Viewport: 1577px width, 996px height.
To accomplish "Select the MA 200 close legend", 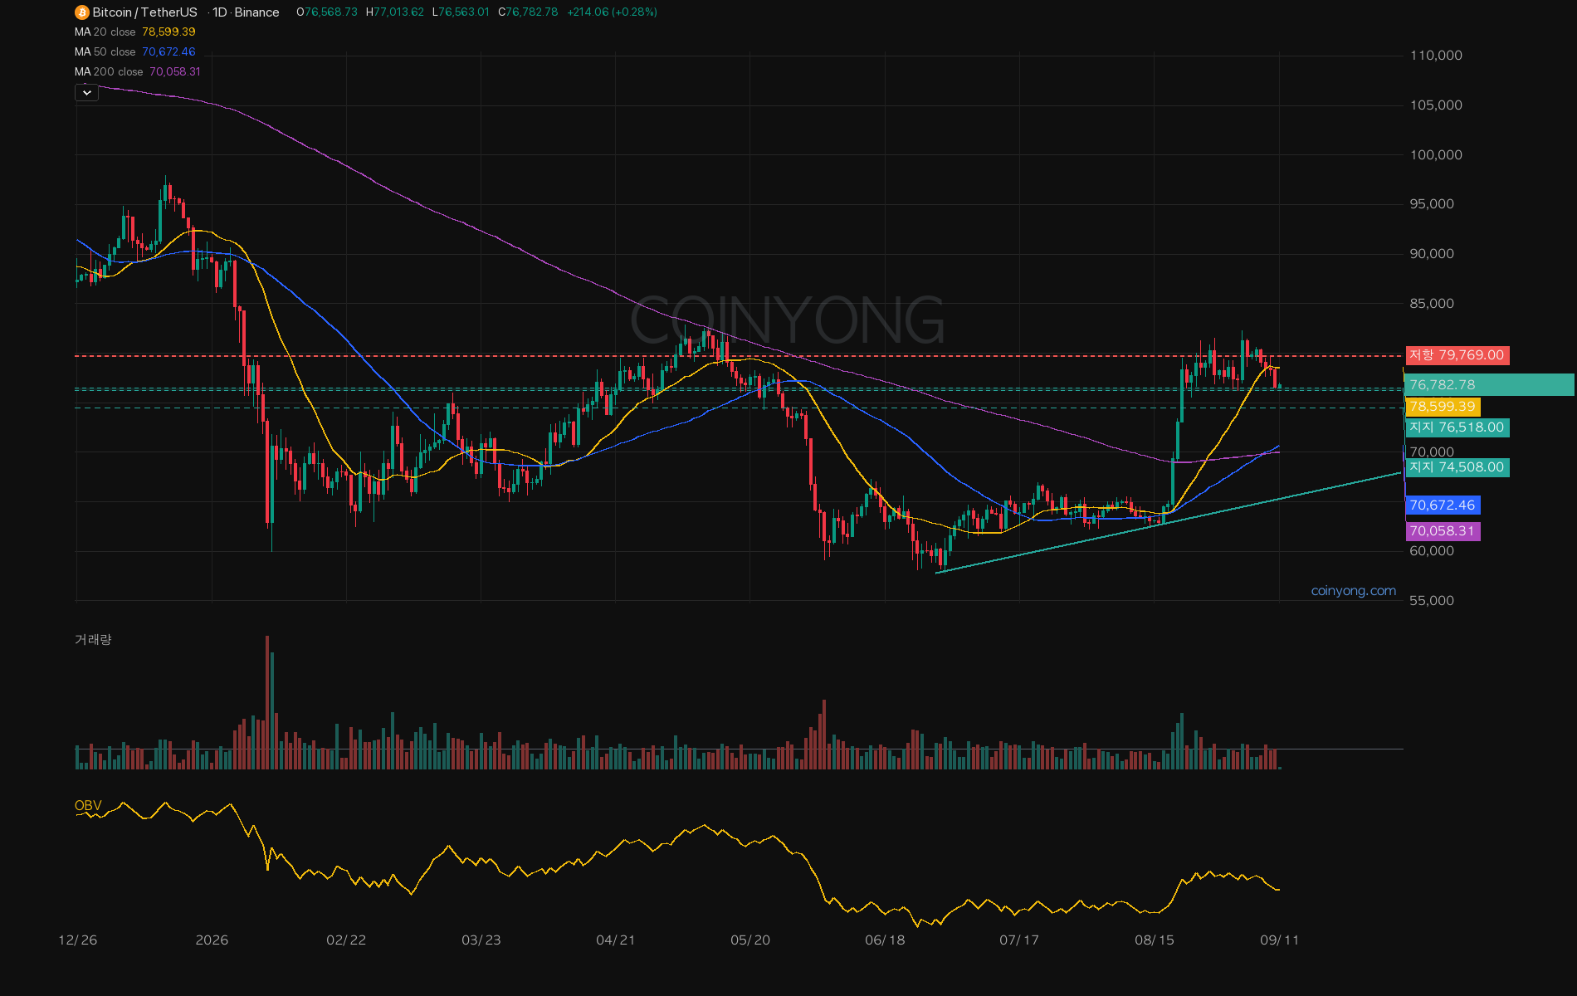I will coord(138,71).
